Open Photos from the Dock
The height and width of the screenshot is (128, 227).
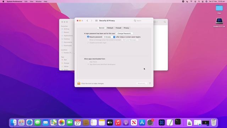[61, 122]
